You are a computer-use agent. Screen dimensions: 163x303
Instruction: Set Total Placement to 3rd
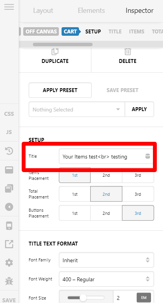(x=138, y=194)
